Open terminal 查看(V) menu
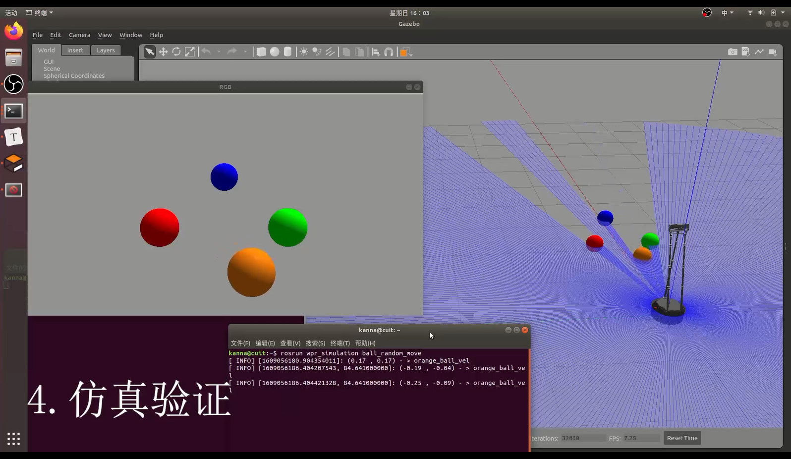Screen dimensions: 791x459 290,343
